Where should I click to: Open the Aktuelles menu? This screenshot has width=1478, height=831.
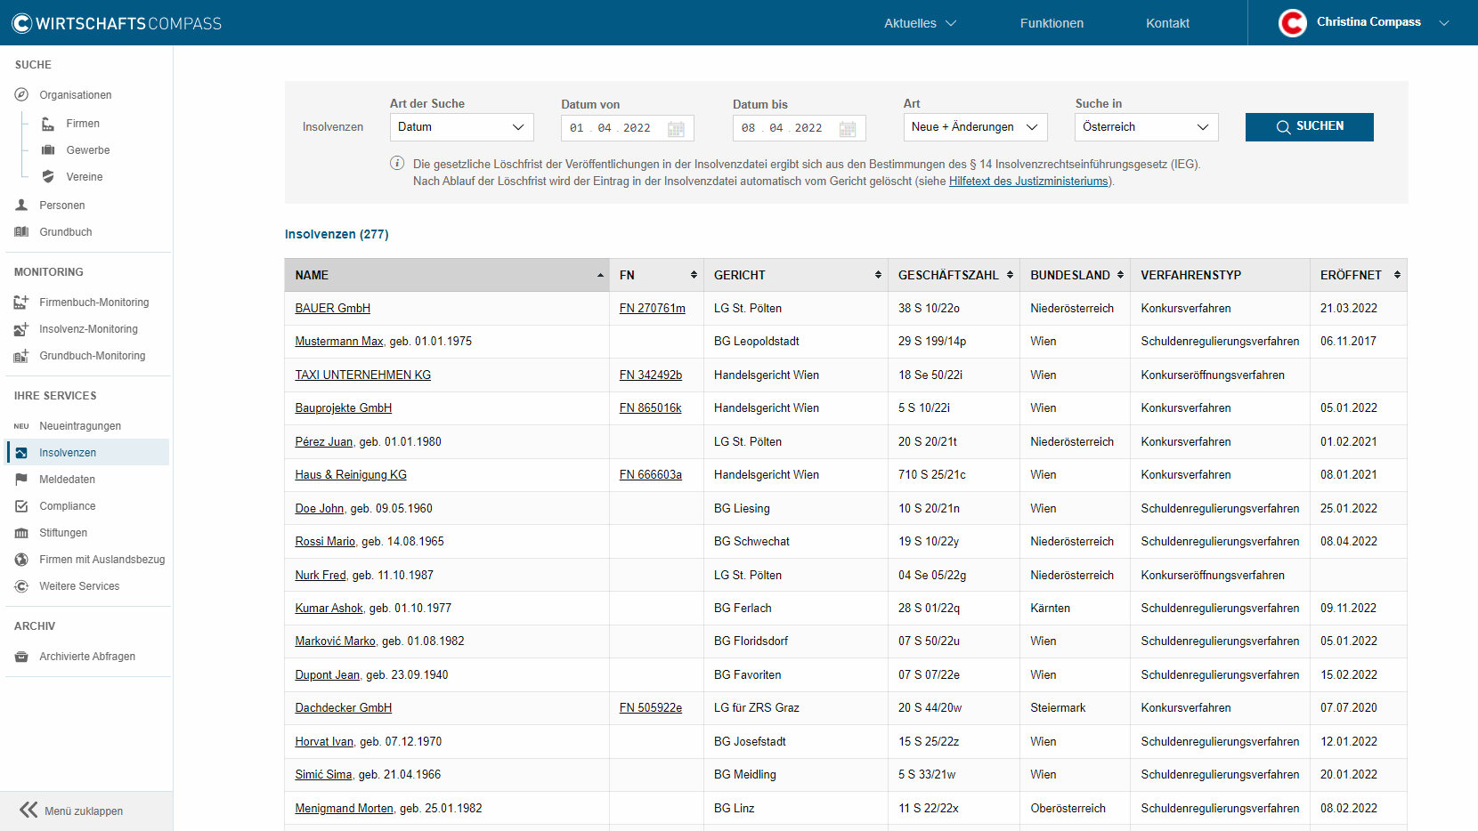pyautogui.click(x=920, y=23)
